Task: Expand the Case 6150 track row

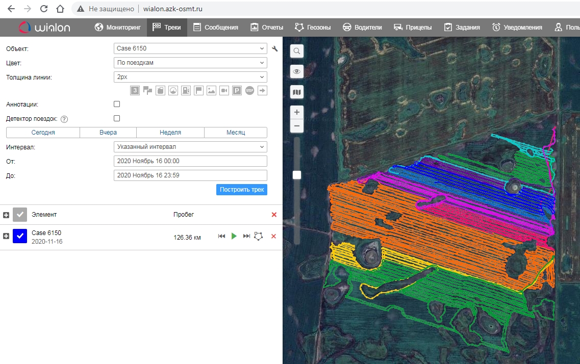Action: point(6,236)
